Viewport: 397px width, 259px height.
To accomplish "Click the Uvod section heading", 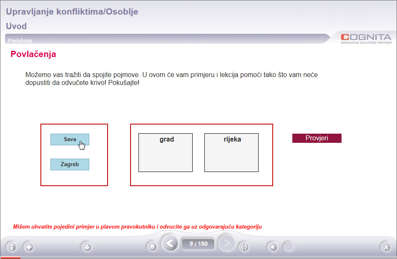I will (x=16, y=26).
